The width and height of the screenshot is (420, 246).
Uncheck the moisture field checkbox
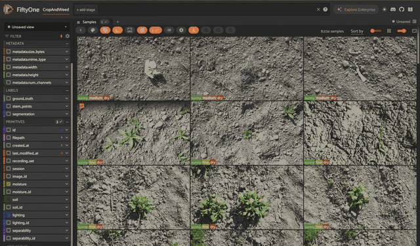pos(9,184)
